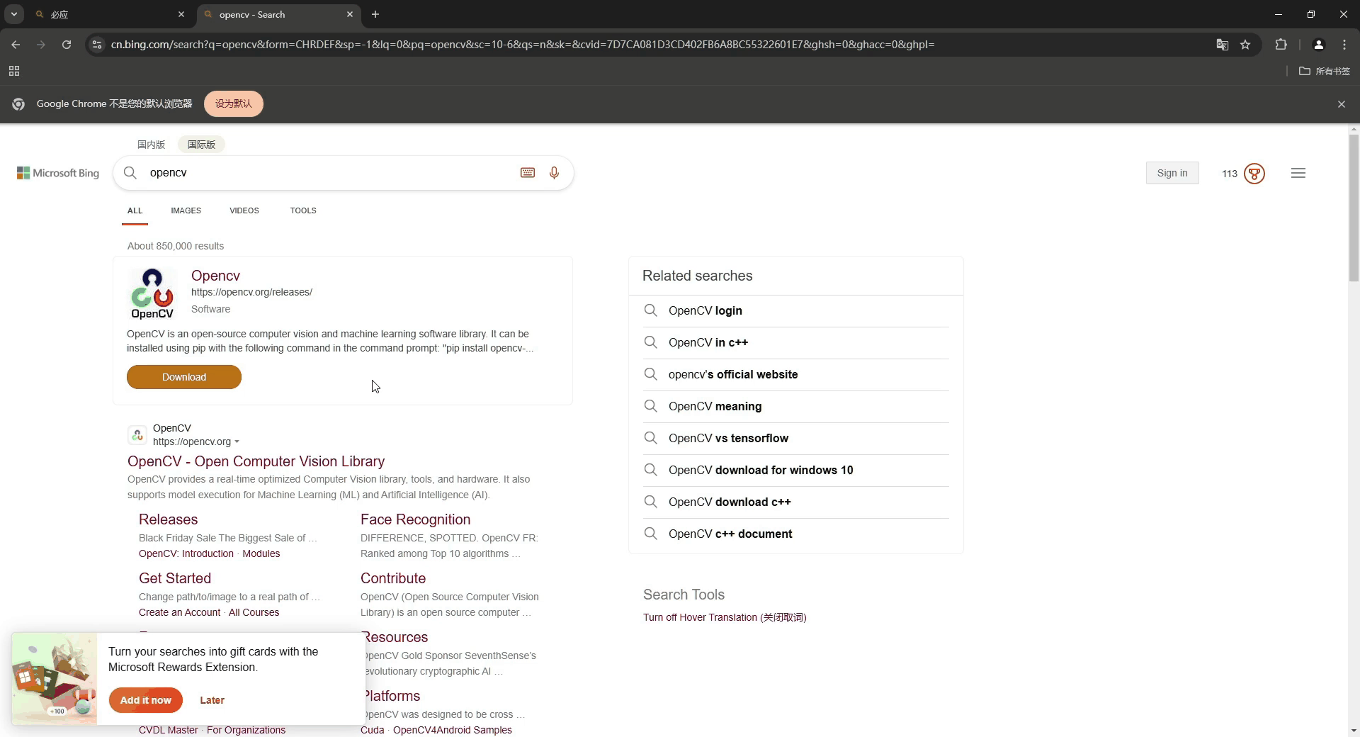Click Turn off Hover Translation link
Screen dimensions: 1360x737
pyautogui.click(x=725, y=617)
